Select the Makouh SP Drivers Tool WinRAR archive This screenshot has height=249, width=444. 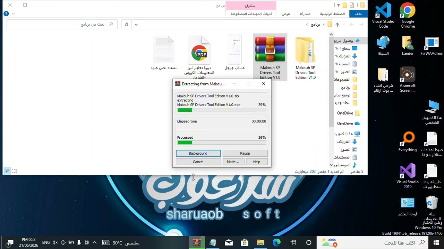pos(270,57)
